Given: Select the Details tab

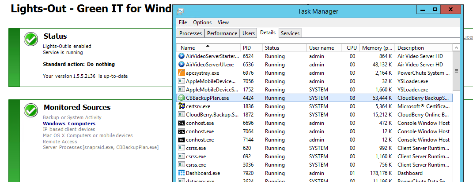Looking at the screenshot, I should [x=268, y=33].
